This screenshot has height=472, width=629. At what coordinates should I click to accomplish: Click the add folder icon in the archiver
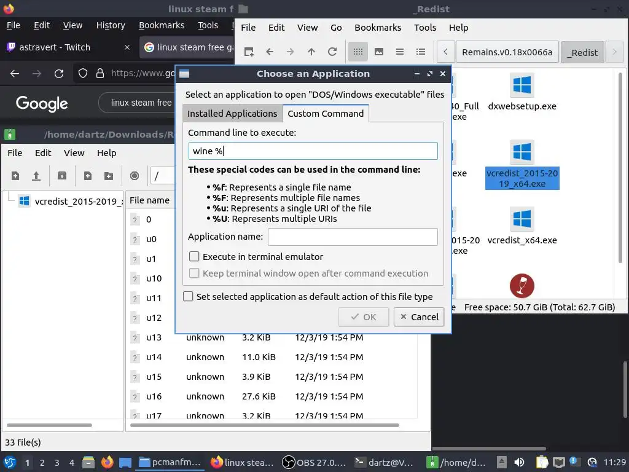(x=108, y=176)
